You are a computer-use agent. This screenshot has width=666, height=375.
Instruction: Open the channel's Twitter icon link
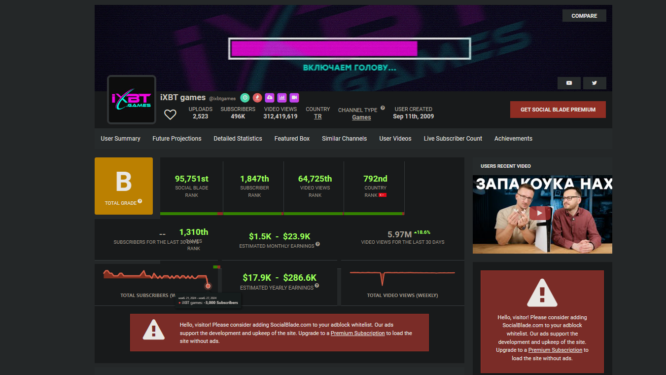click(595, 83)
